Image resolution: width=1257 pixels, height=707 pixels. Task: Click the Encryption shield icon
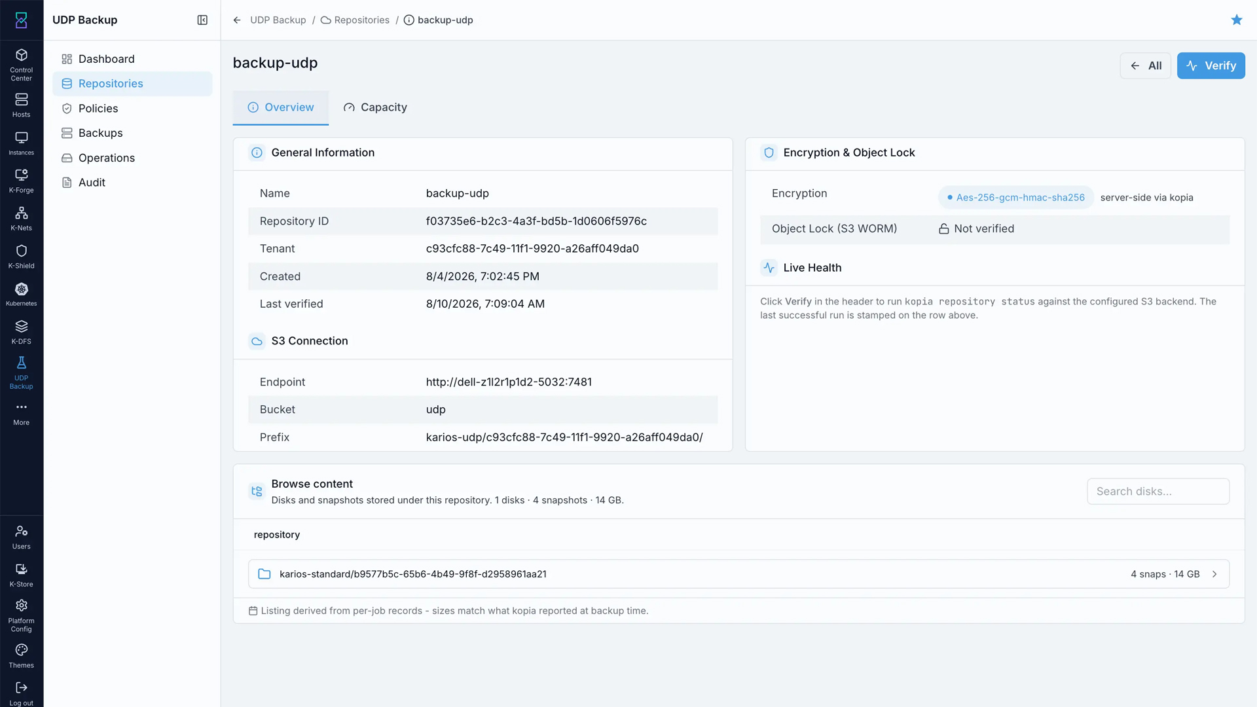(769, 153)
